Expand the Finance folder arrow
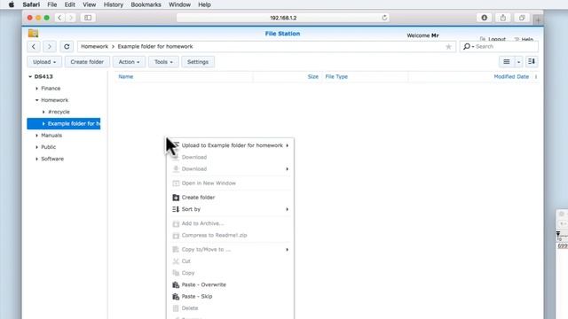 pyautogui.click(x=36, y=89)
